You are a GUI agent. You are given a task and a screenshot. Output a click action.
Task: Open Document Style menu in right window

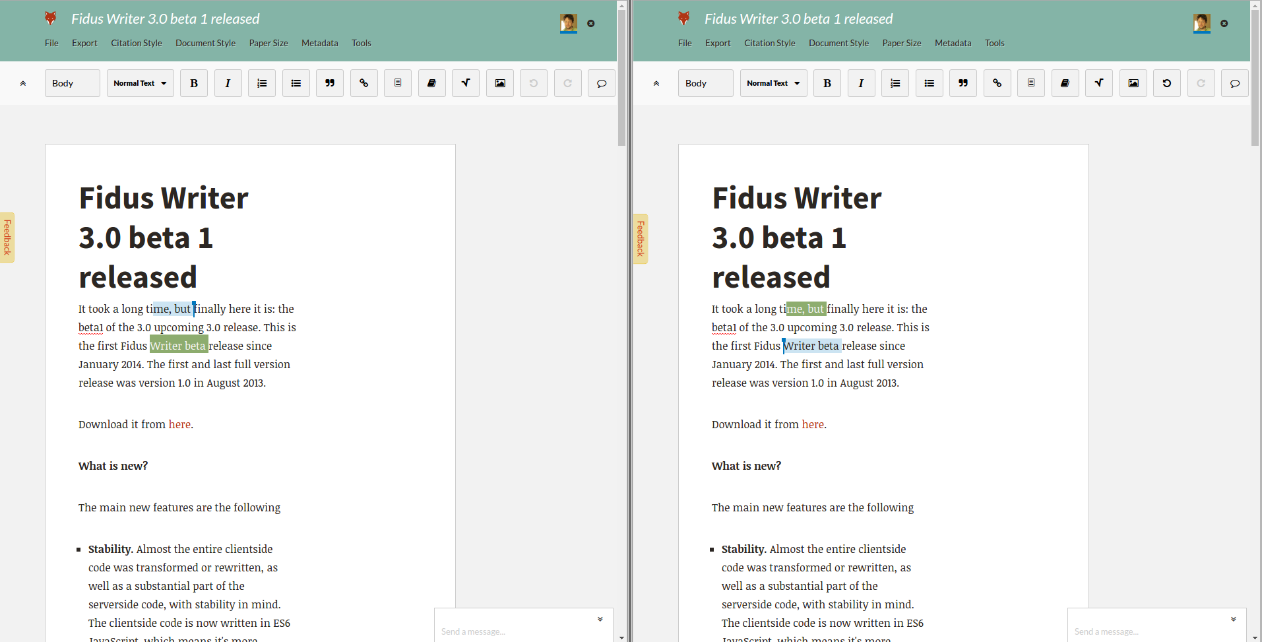coord(839,43)
